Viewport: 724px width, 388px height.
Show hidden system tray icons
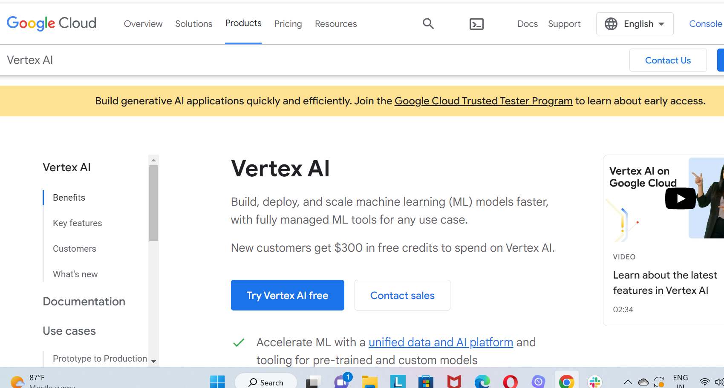628,382
